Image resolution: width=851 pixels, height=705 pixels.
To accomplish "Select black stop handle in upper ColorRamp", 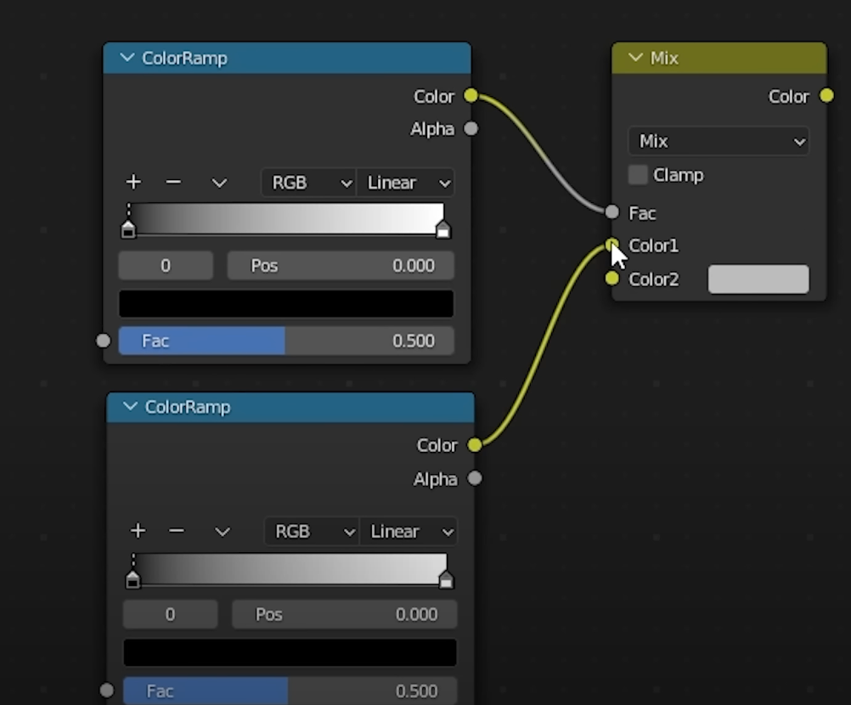I will tap(128, 229).
